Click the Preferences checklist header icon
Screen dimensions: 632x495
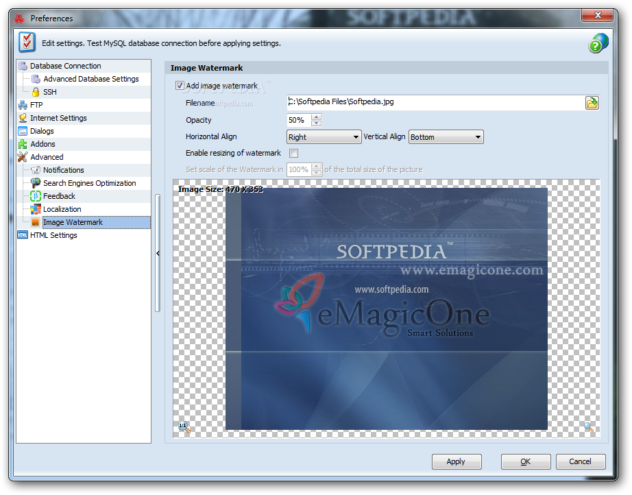coord(27,42)
